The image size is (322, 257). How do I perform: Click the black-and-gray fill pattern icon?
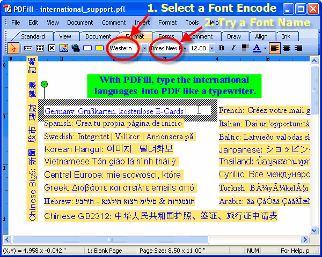click(245, 48)
